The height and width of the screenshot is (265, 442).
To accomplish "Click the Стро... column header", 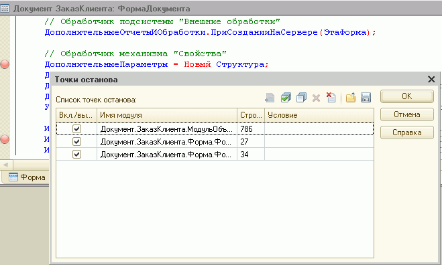I will (251, 115).
